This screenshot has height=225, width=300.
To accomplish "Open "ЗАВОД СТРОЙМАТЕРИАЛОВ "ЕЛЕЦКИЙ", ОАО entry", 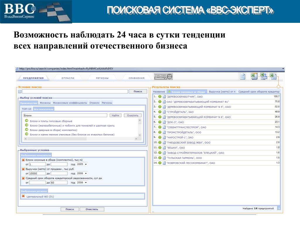I will [195, 153].
